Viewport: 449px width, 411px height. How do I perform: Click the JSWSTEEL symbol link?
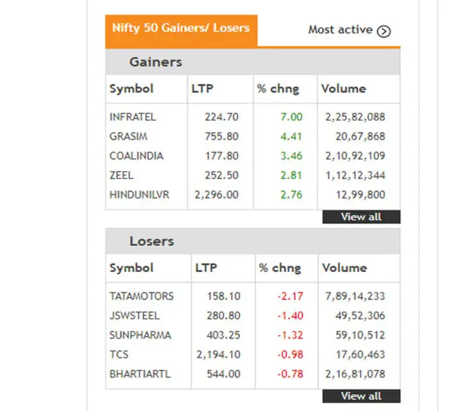click(135, 316)
